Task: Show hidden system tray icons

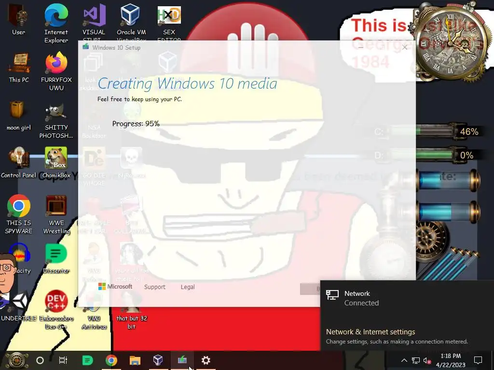Action: [404, 360]
